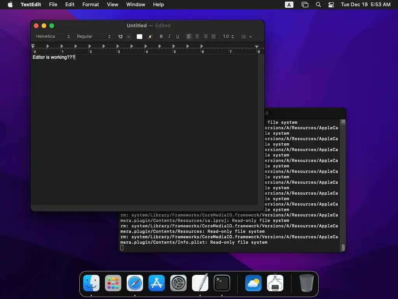This screenshot has height=299, width=398.
Task: Open the View menu
Action: pos(112,5)
